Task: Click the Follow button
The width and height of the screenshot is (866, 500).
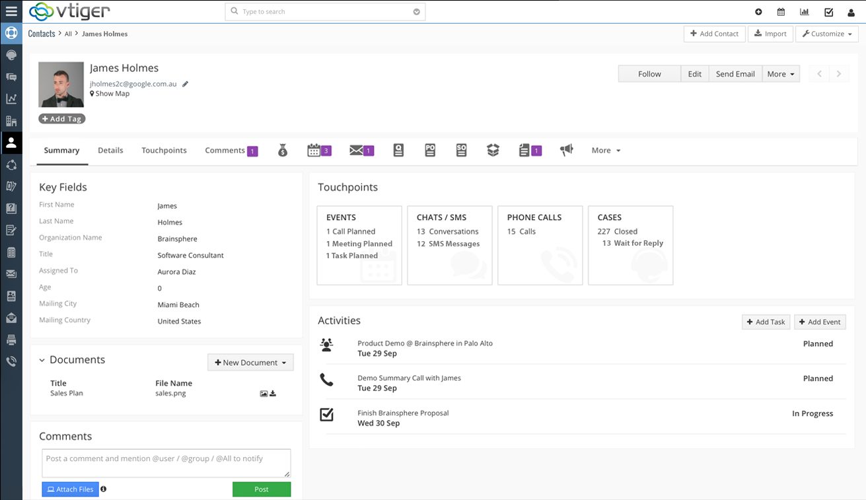Action: pos(649,74)
